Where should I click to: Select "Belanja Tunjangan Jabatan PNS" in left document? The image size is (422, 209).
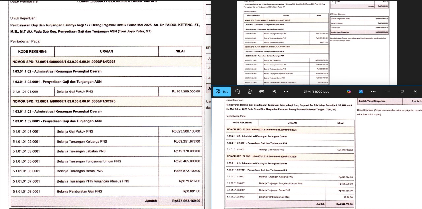81,151
